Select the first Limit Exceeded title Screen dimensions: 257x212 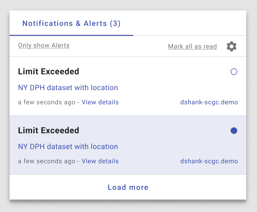click(49, 71)
